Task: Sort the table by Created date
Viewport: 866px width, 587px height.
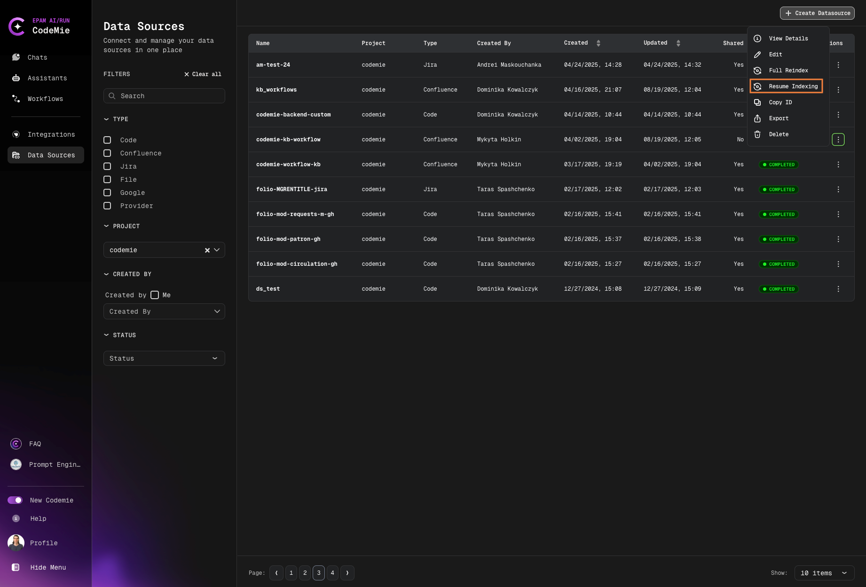Action: pos(598,43)
